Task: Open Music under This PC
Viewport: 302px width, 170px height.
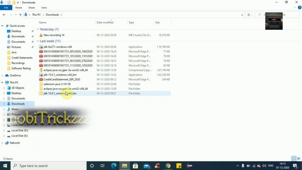Action: click(15, 109)
